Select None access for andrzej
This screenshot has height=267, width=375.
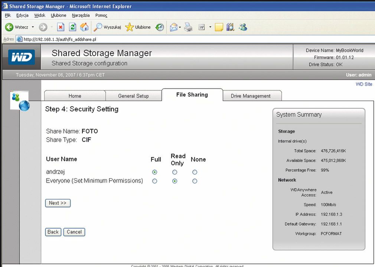tap(195, 172)
